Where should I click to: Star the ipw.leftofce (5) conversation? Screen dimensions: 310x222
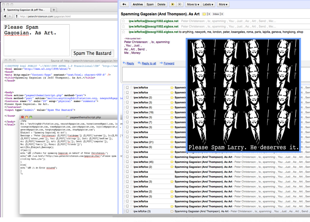point(131,147)
